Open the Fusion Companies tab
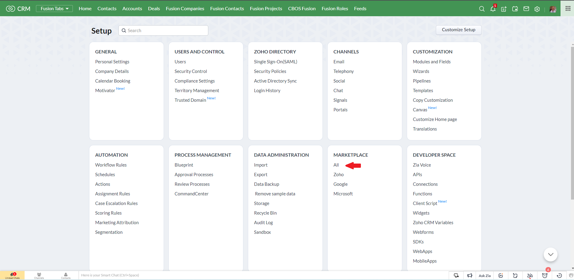The height and width of the screenshot is (280, 574). [185, 9]
